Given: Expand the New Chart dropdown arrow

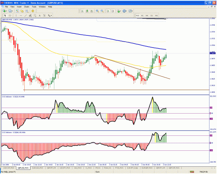Looking at the screenshot, I should [7, 11].
